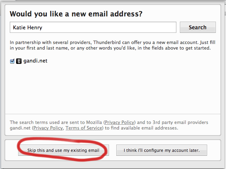Image resolution: width=226 pixels, height=169 pixels.
Task: Click 'gandi.net' text in the footer disclaimer
Action: coord(20,128)
